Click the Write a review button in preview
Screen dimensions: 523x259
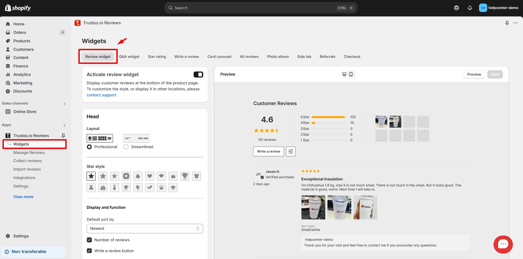click(268, 151)
